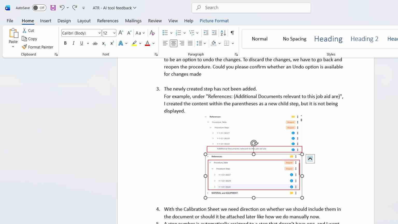
Task: Click the Search box in title bar
Action: click(251, 8)
